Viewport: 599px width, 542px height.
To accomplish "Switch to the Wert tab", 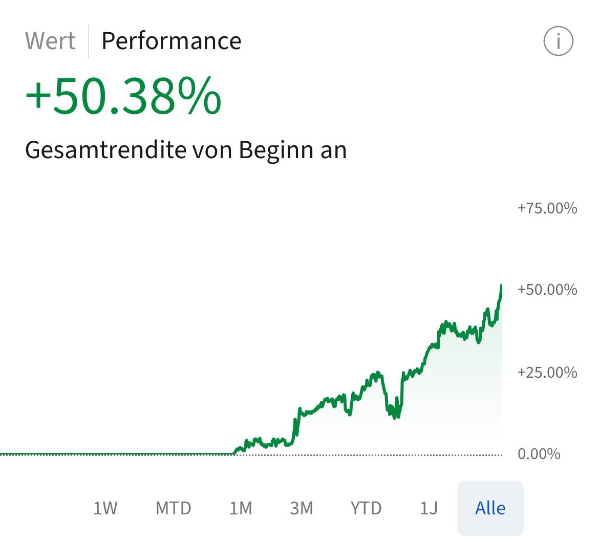I will 50,41.
